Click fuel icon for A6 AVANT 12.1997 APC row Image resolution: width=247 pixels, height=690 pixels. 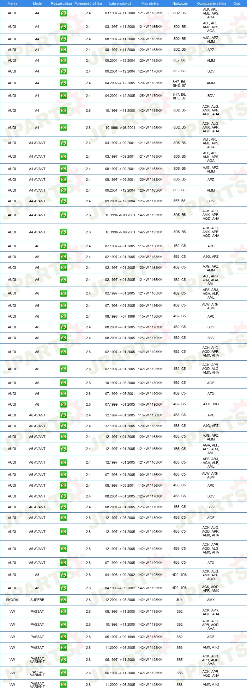tap(63, 415)
